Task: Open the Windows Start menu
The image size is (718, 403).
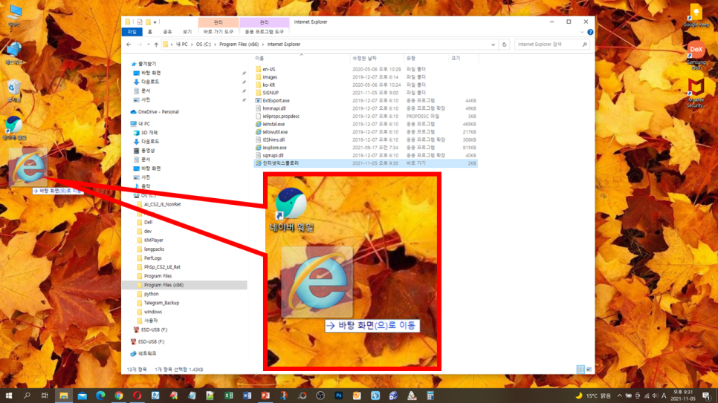Action: coord(9,396)
